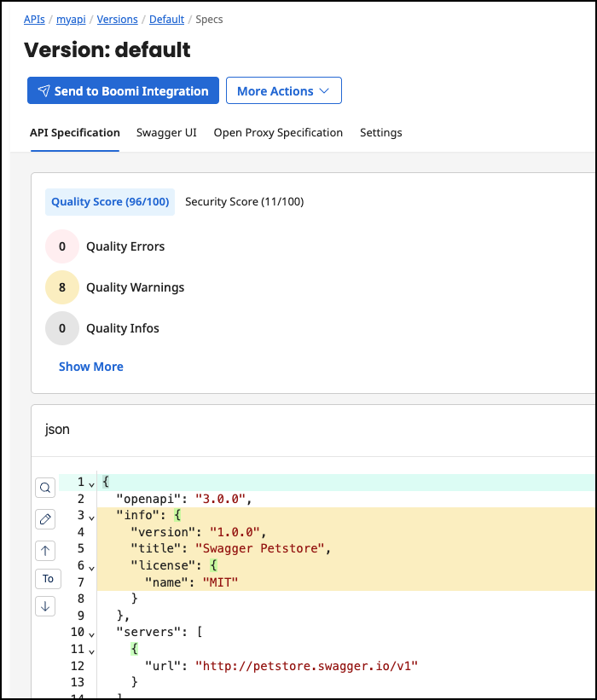Click the up arrow navigation icon

coord(46,549)
